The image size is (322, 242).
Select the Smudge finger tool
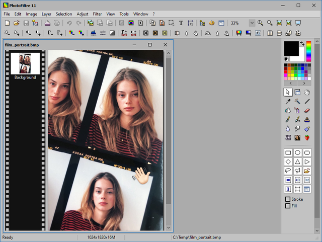tap(297, 129)
